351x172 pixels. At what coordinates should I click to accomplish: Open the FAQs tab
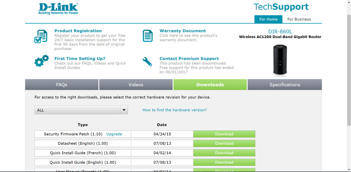61,85
